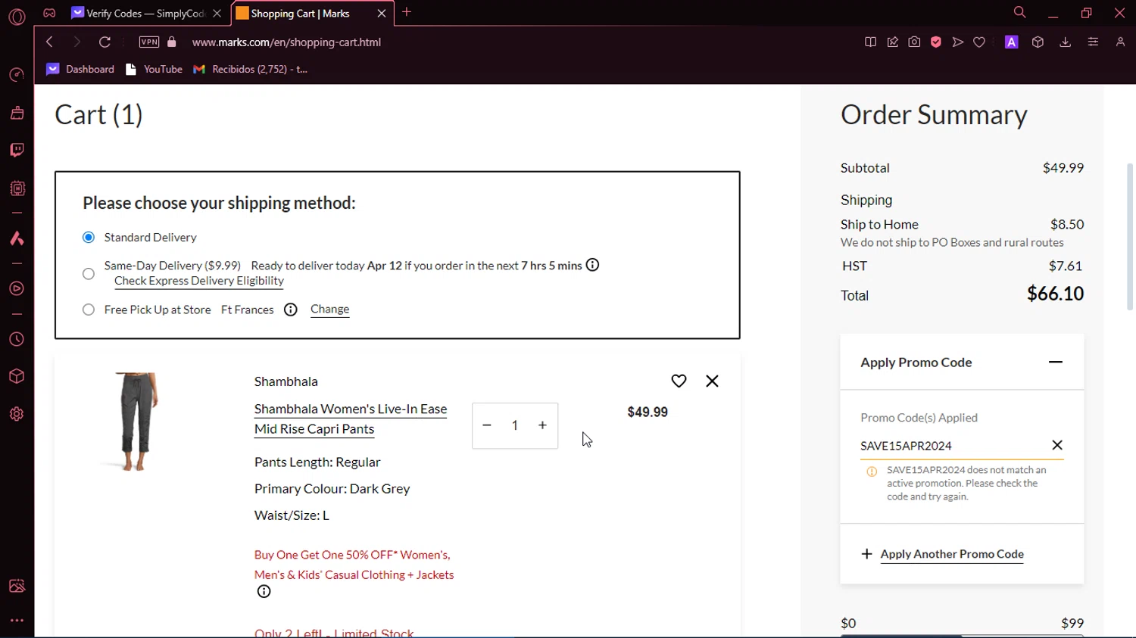Show store pickup info icon near Ft Frances
The image size is (1136, 638).
[291, 310]
